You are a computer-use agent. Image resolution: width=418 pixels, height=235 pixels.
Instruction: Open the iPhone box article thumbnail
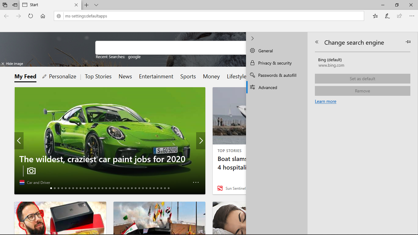click(x=60, y=218)
